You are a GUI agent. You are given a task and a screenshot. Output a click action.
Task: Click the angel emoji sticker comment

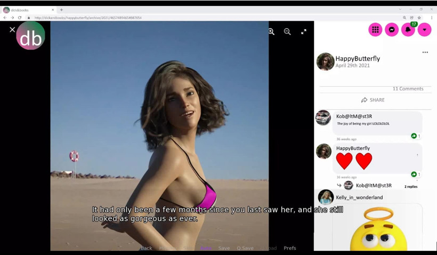[x=379, y=229]
